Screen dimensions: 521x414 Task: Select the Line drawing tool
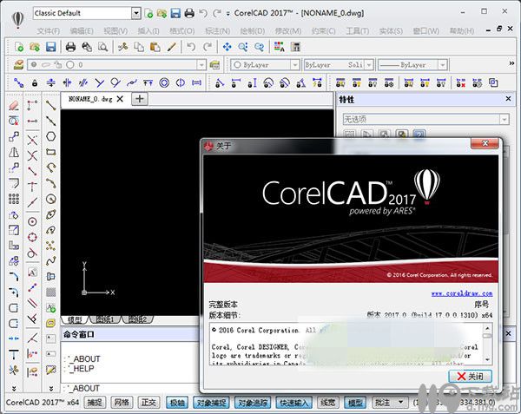point(50,105)
